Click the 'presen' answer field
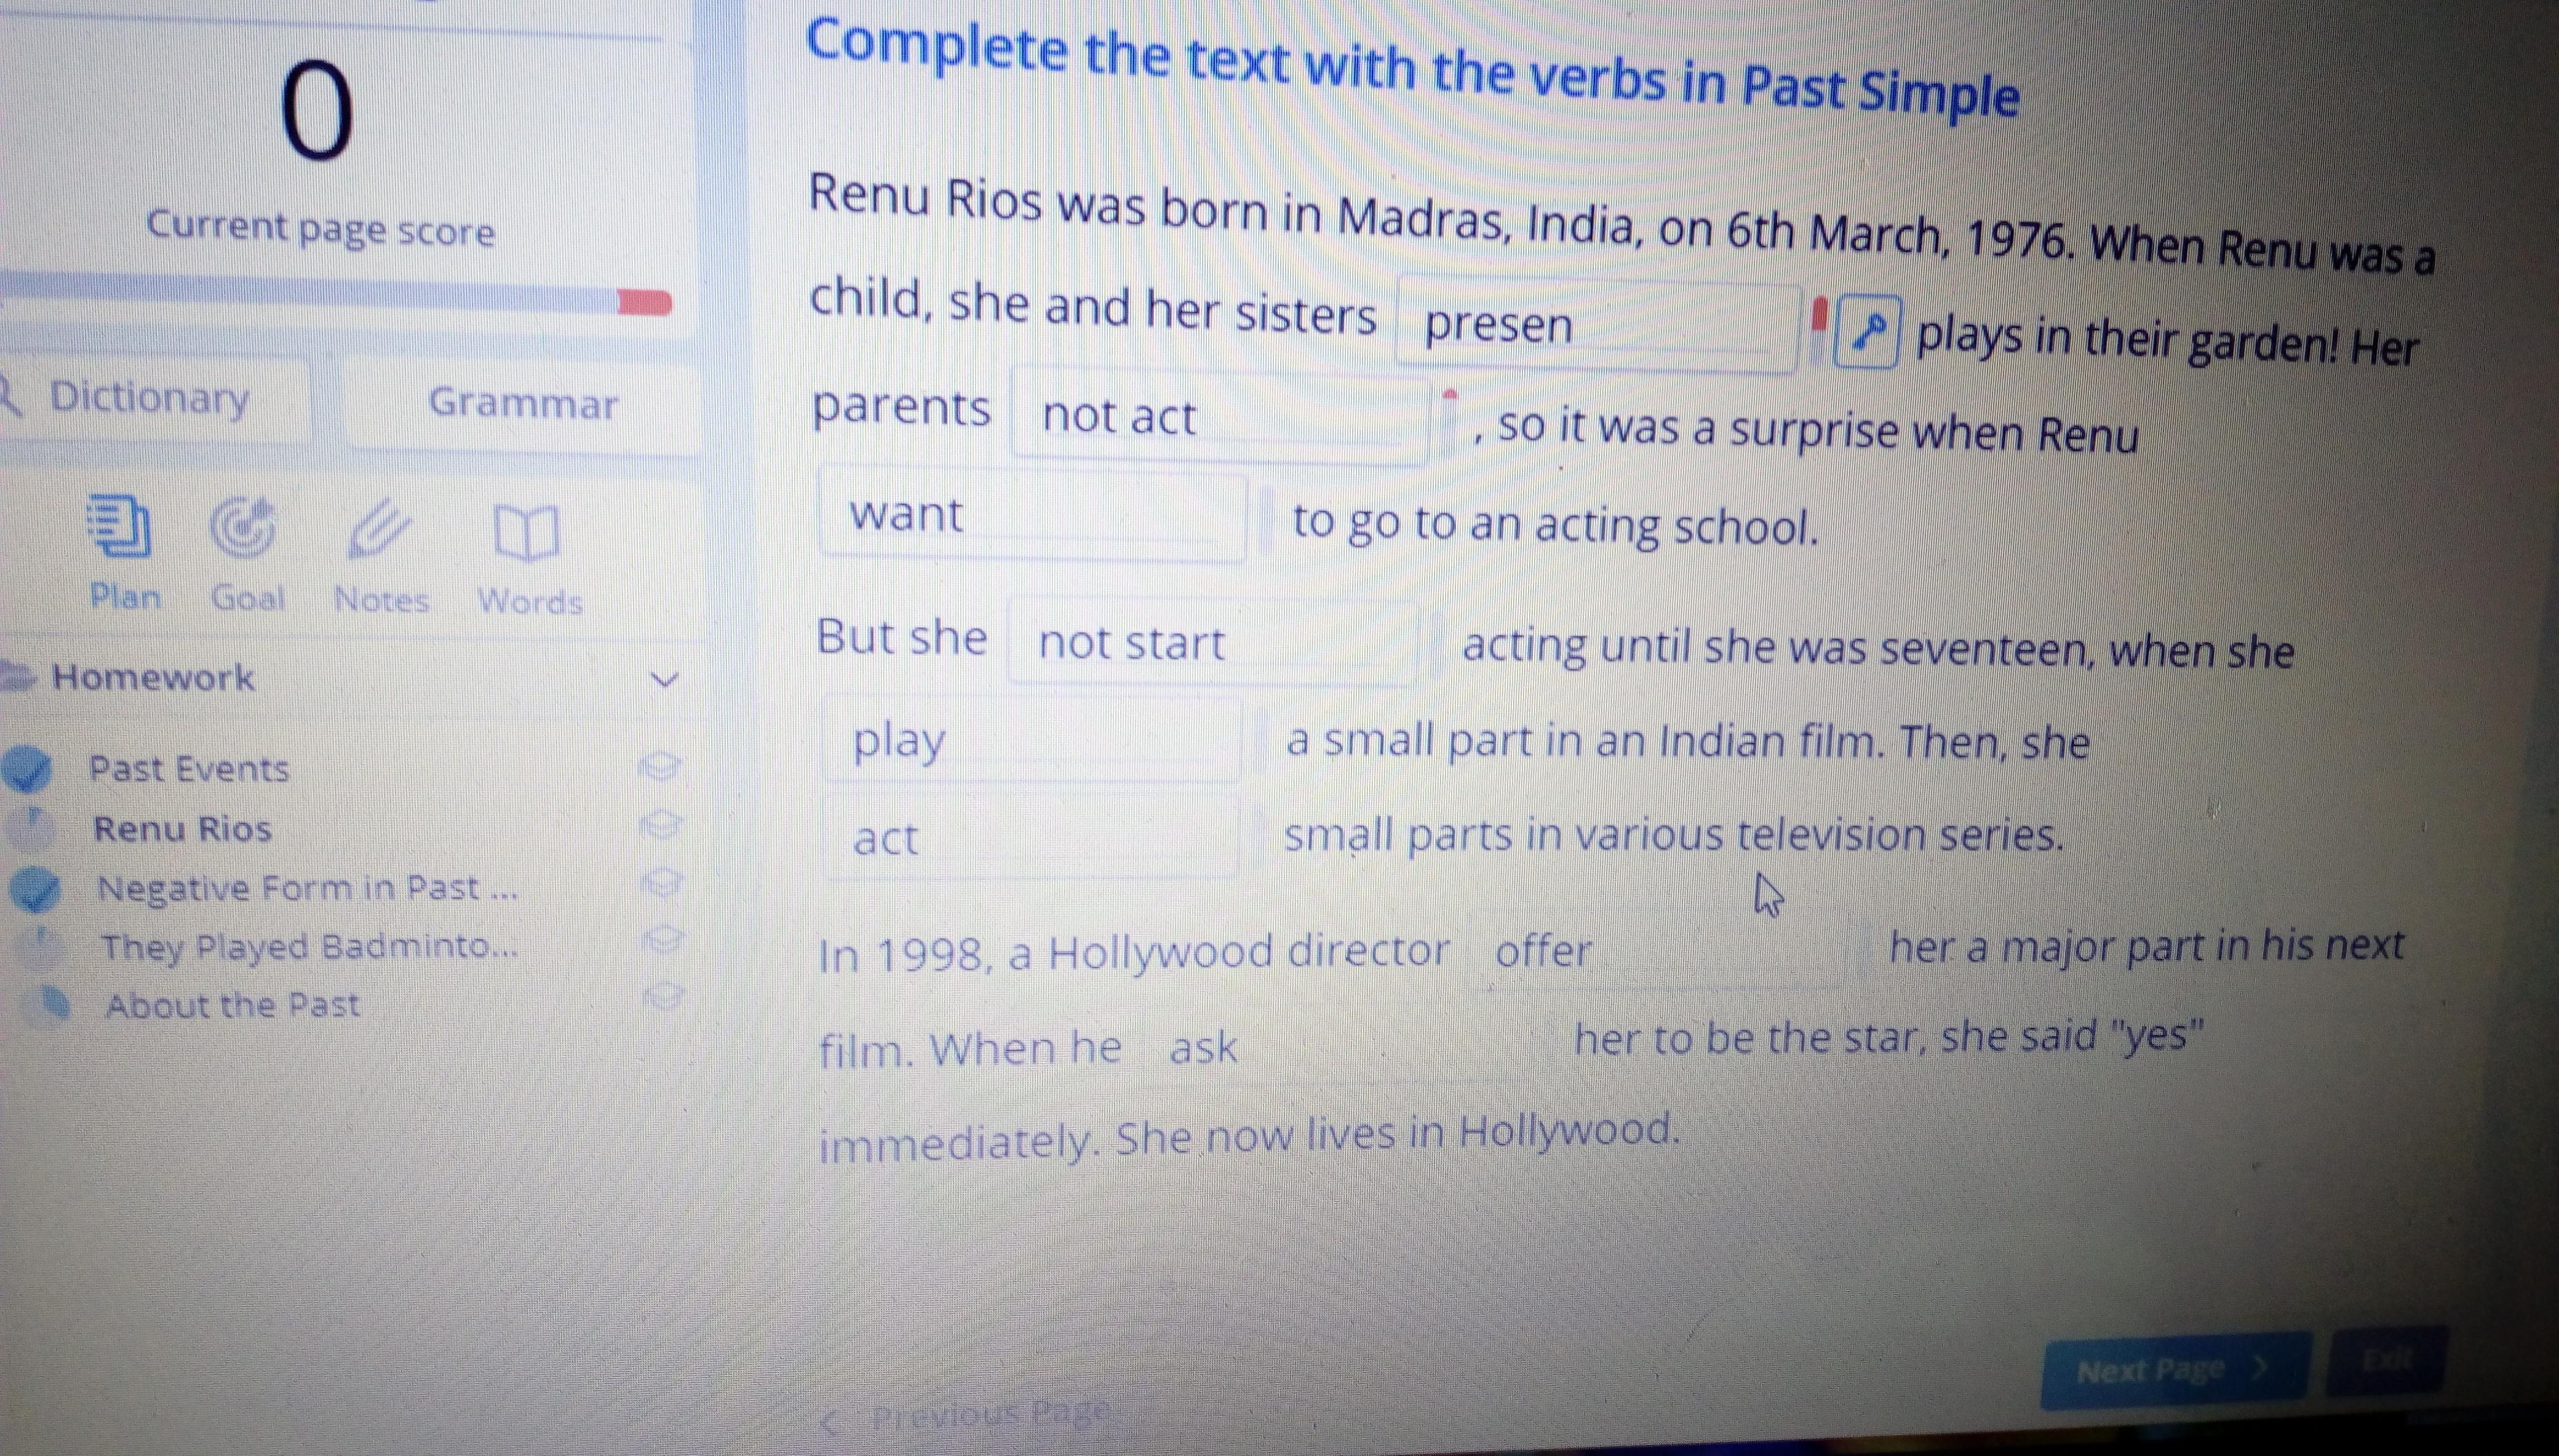2559x1456 pixels. [1598, 324]
